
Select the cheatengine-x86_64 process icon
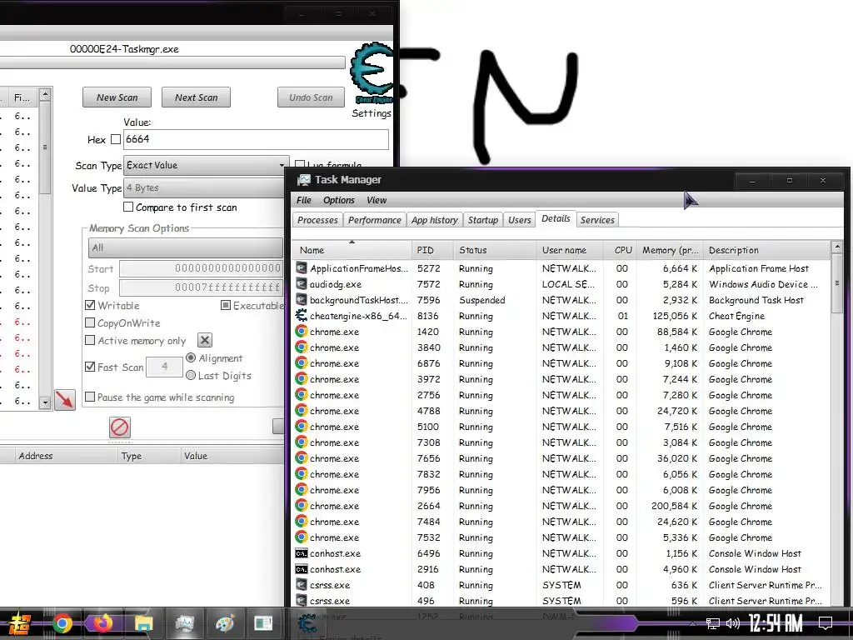302,315
